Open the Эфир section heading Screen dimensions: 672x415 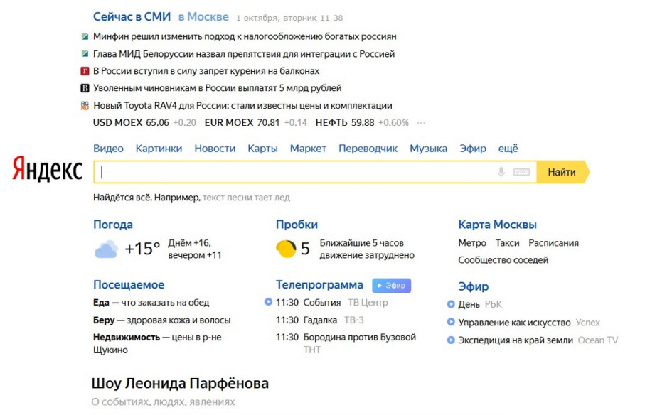pos(473,286)
